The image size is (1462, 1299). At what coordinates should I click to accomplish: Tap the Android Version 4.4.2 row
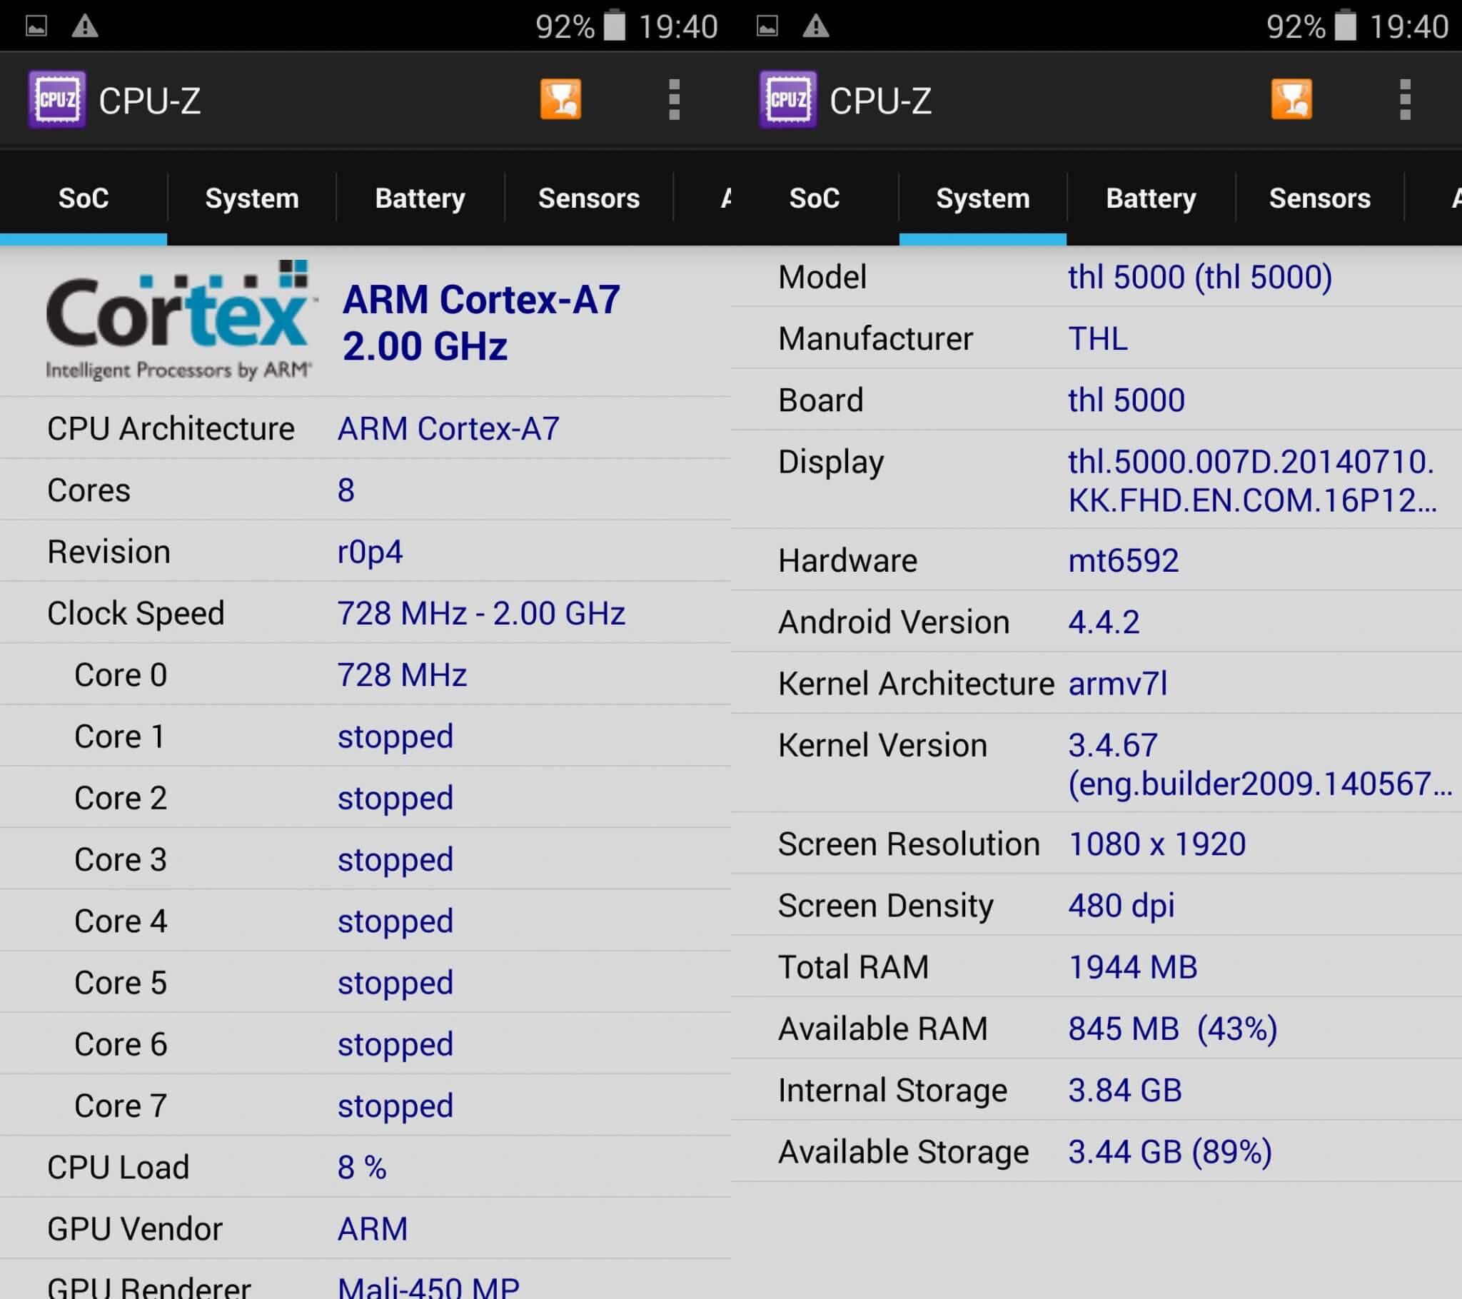tap(1096, 622)
